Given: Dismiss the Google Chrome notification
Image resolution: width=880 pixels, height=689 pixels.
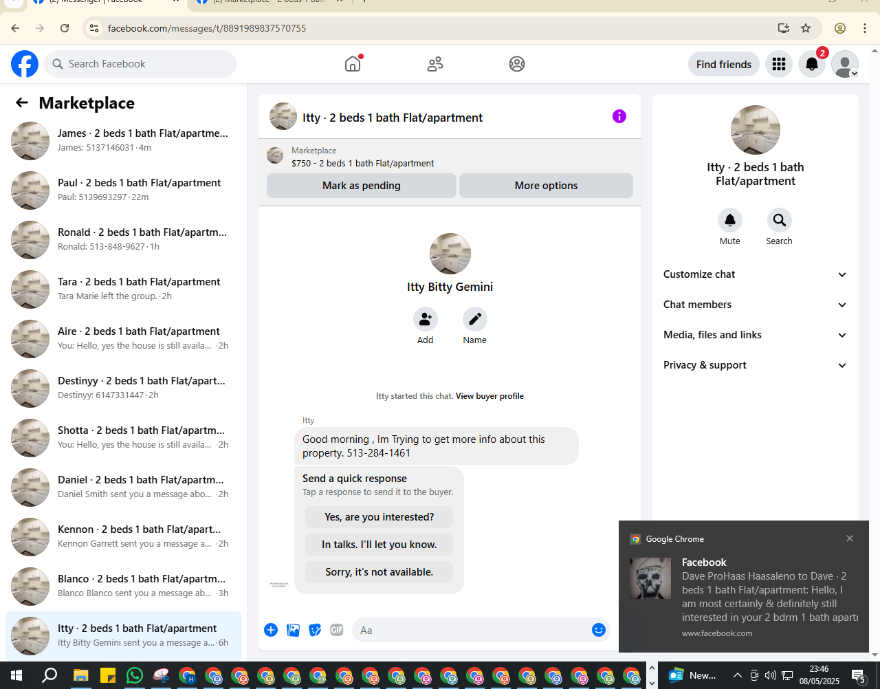Looking at the screenshot, I should coord(850,538).
